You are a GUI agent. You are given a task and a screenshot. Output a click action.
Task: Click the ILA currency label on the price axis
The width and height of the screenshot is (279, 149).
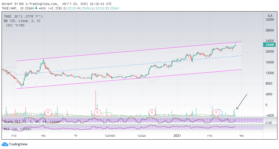point(270,16)
